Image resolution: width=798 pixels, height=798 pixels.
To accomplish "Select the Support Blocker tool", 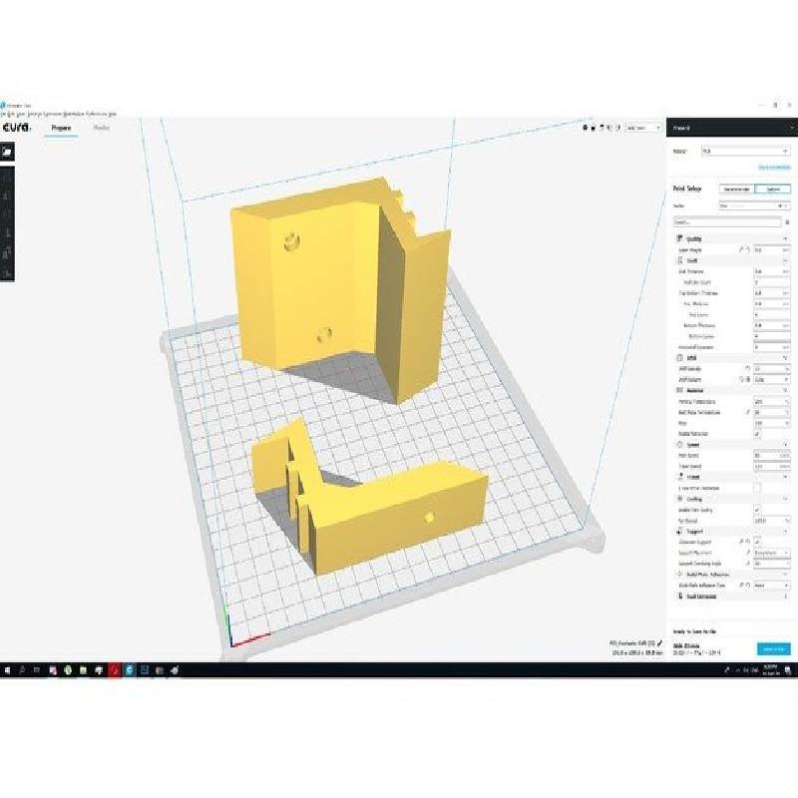I will (7, 272).
